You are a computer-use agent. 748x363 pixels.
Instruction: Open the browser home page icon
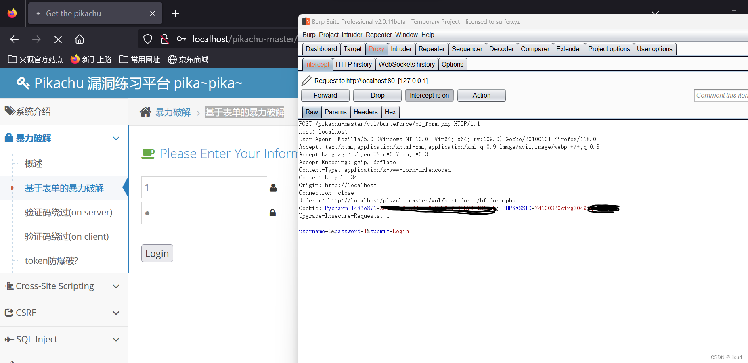coord(80,39)
